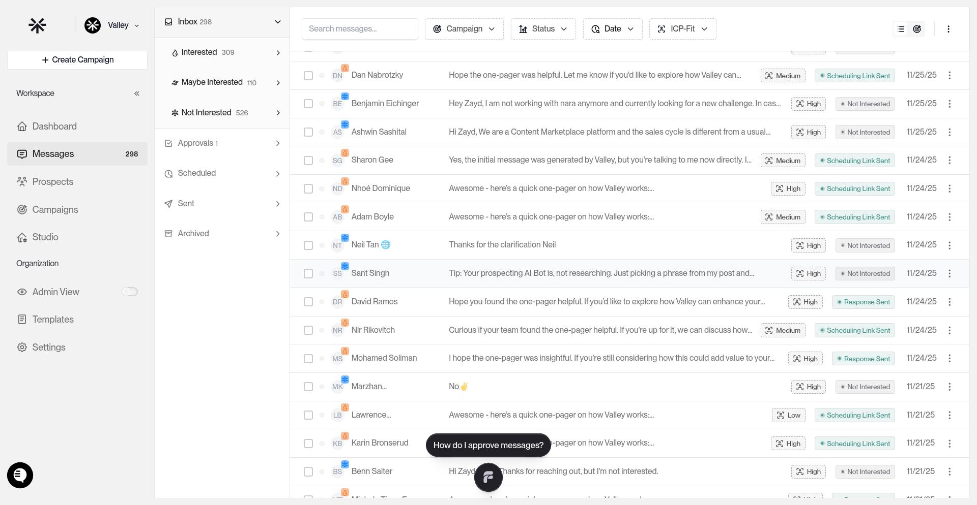This screenshot has width=977, height=505.
Task: Click 'How do I approve messages?' suggestion
Action: (489, 445)
